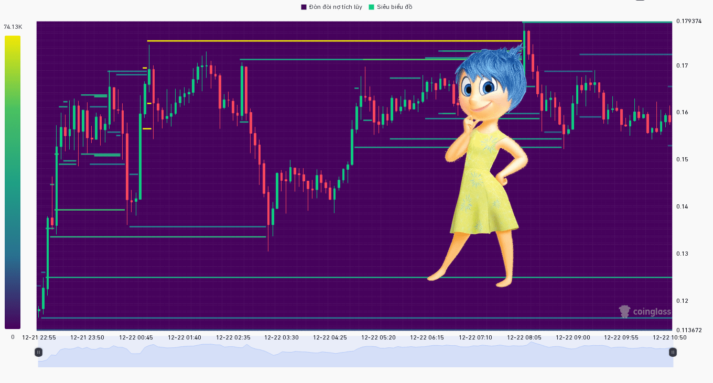Click the 0.15 price axis label
The image size is (713, 383).
tap(682, 159)
